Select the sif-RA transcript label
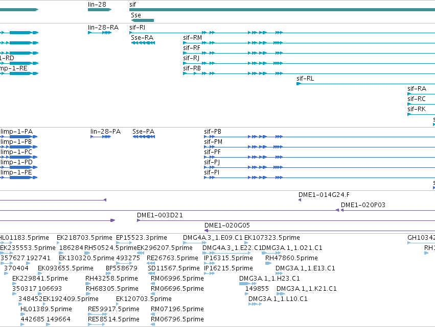This screenshot has height=327, width=435. 417,89
